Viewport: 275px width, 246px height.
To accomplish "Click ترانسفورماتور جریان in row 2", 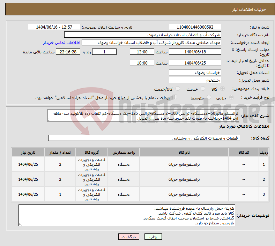I will pyautogui.click(x=184, y=180).
